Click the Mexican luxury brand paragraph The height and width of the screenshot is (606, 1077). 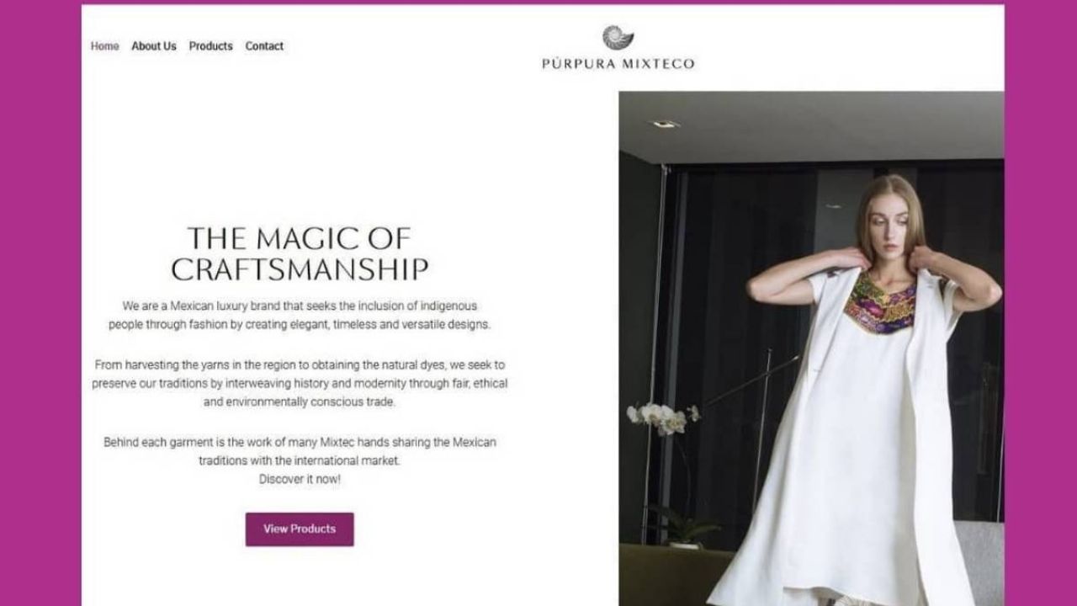point(300,316)
